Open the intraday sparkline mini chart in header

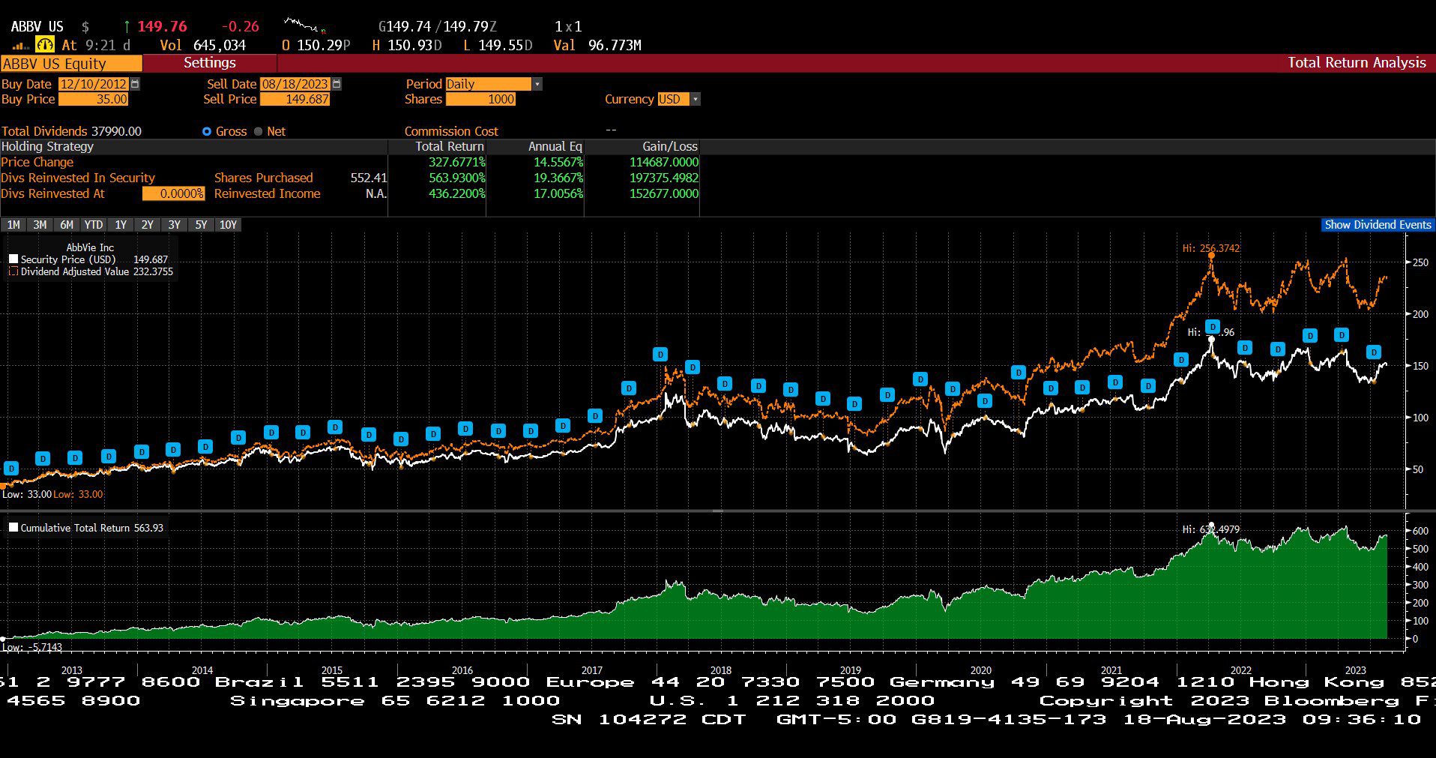pyautogui.click(x=305, y=26)
